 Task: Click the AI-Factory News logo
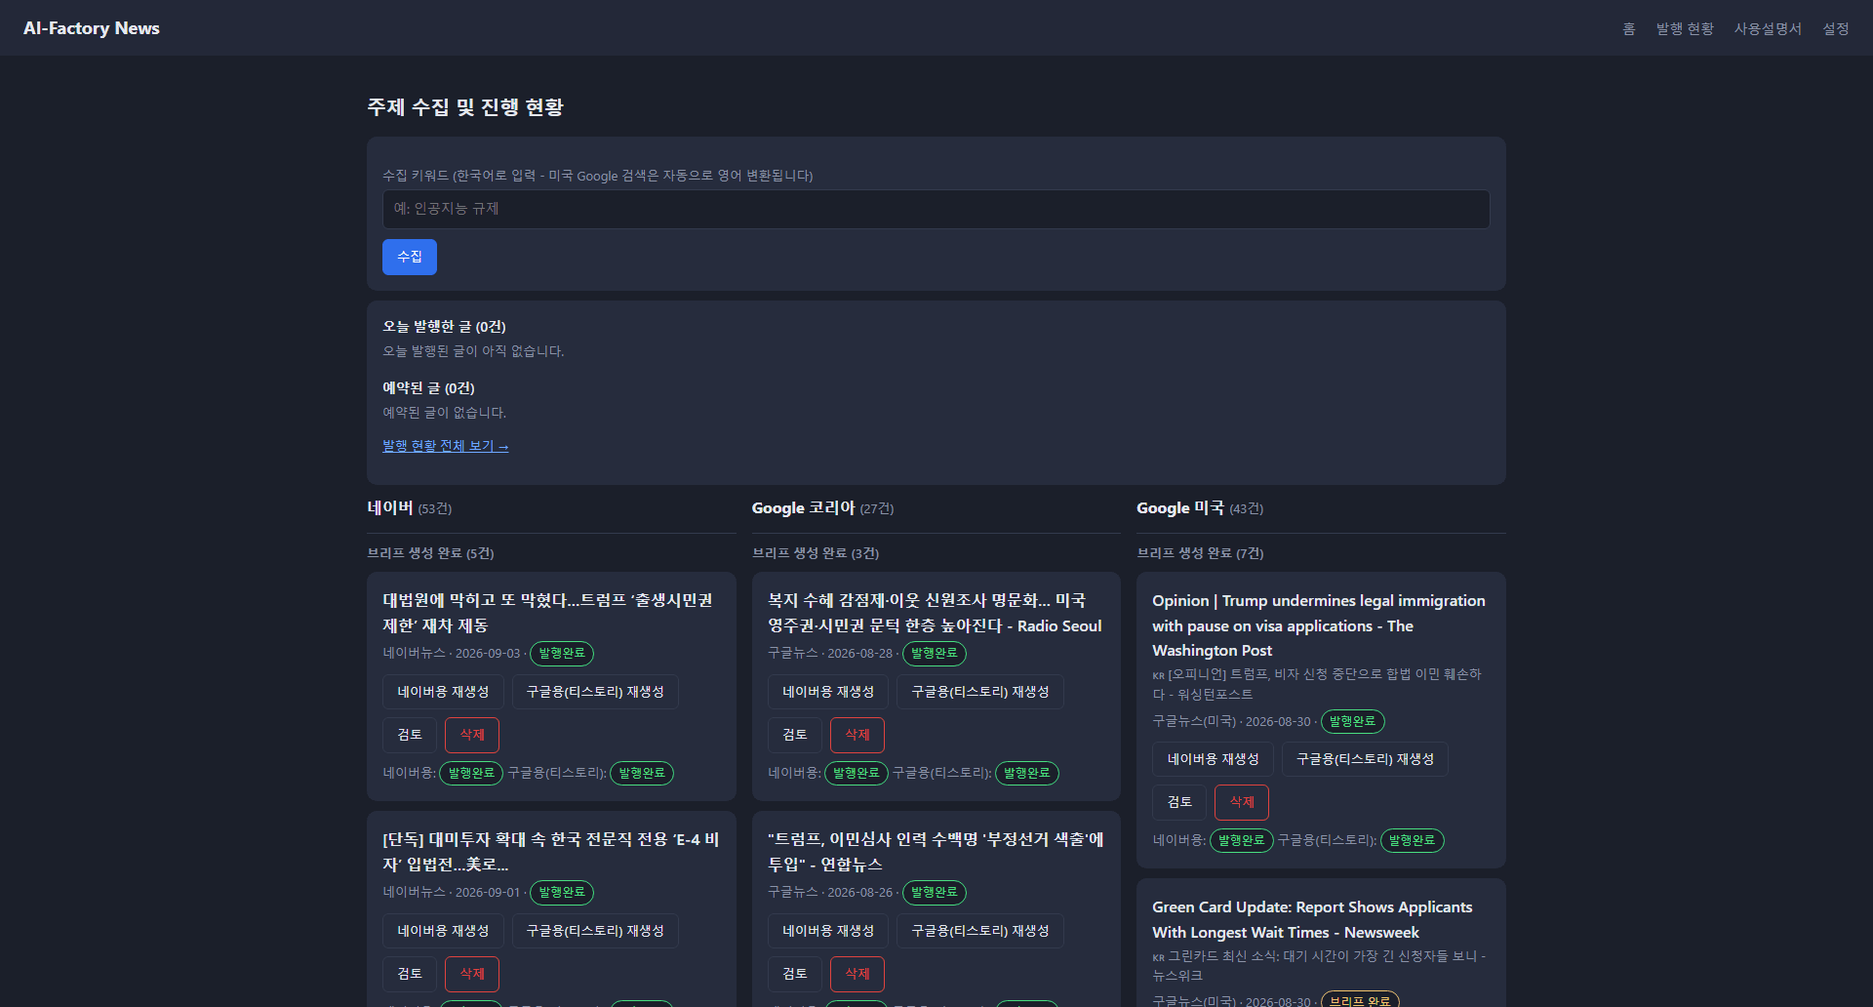(92, 28)
